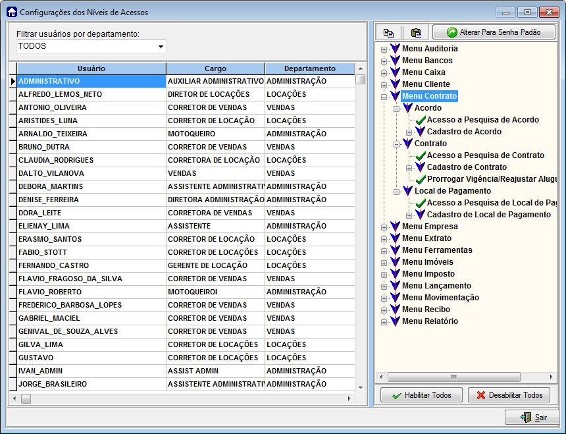This screenshot has height=434, width=566.
Task: Sort by the Cargo column header
Action: click(x=215, y=68)
